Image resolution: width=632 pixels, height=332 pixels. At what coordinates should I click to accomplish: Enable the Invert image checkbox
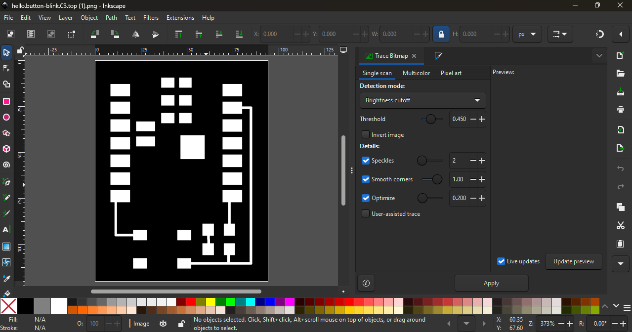click(x=366, y=135)
